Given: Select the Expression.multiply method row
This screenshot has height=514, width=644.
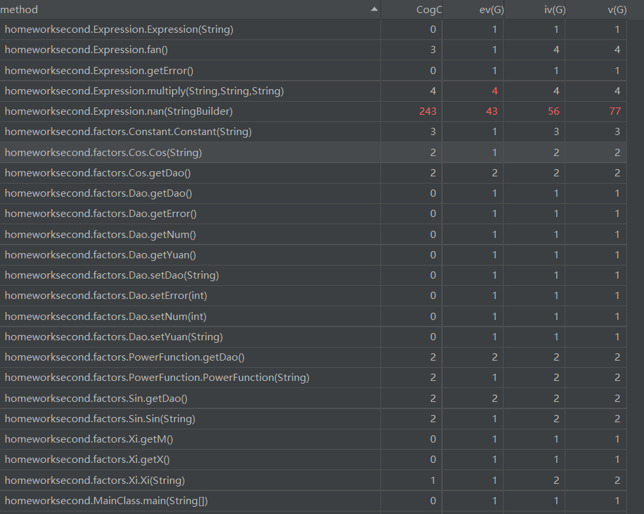Looking at the screenshot, I should click(x=144, y=91).
